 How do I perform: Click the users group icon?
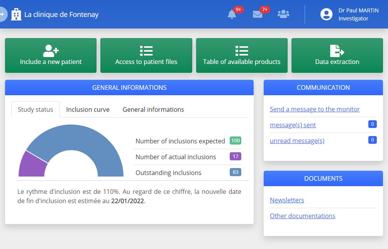pyautogui.click(x=283, y=14)
